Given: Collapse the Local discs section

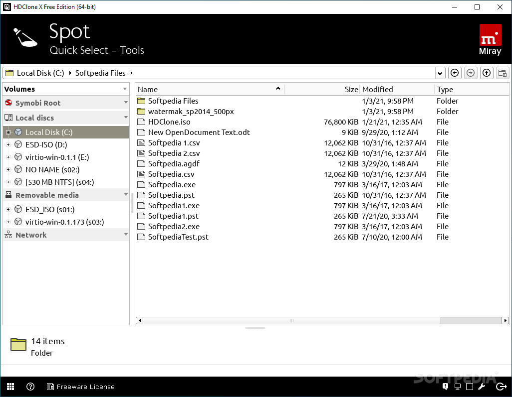Looking at the screenshot, I should 126,118.
